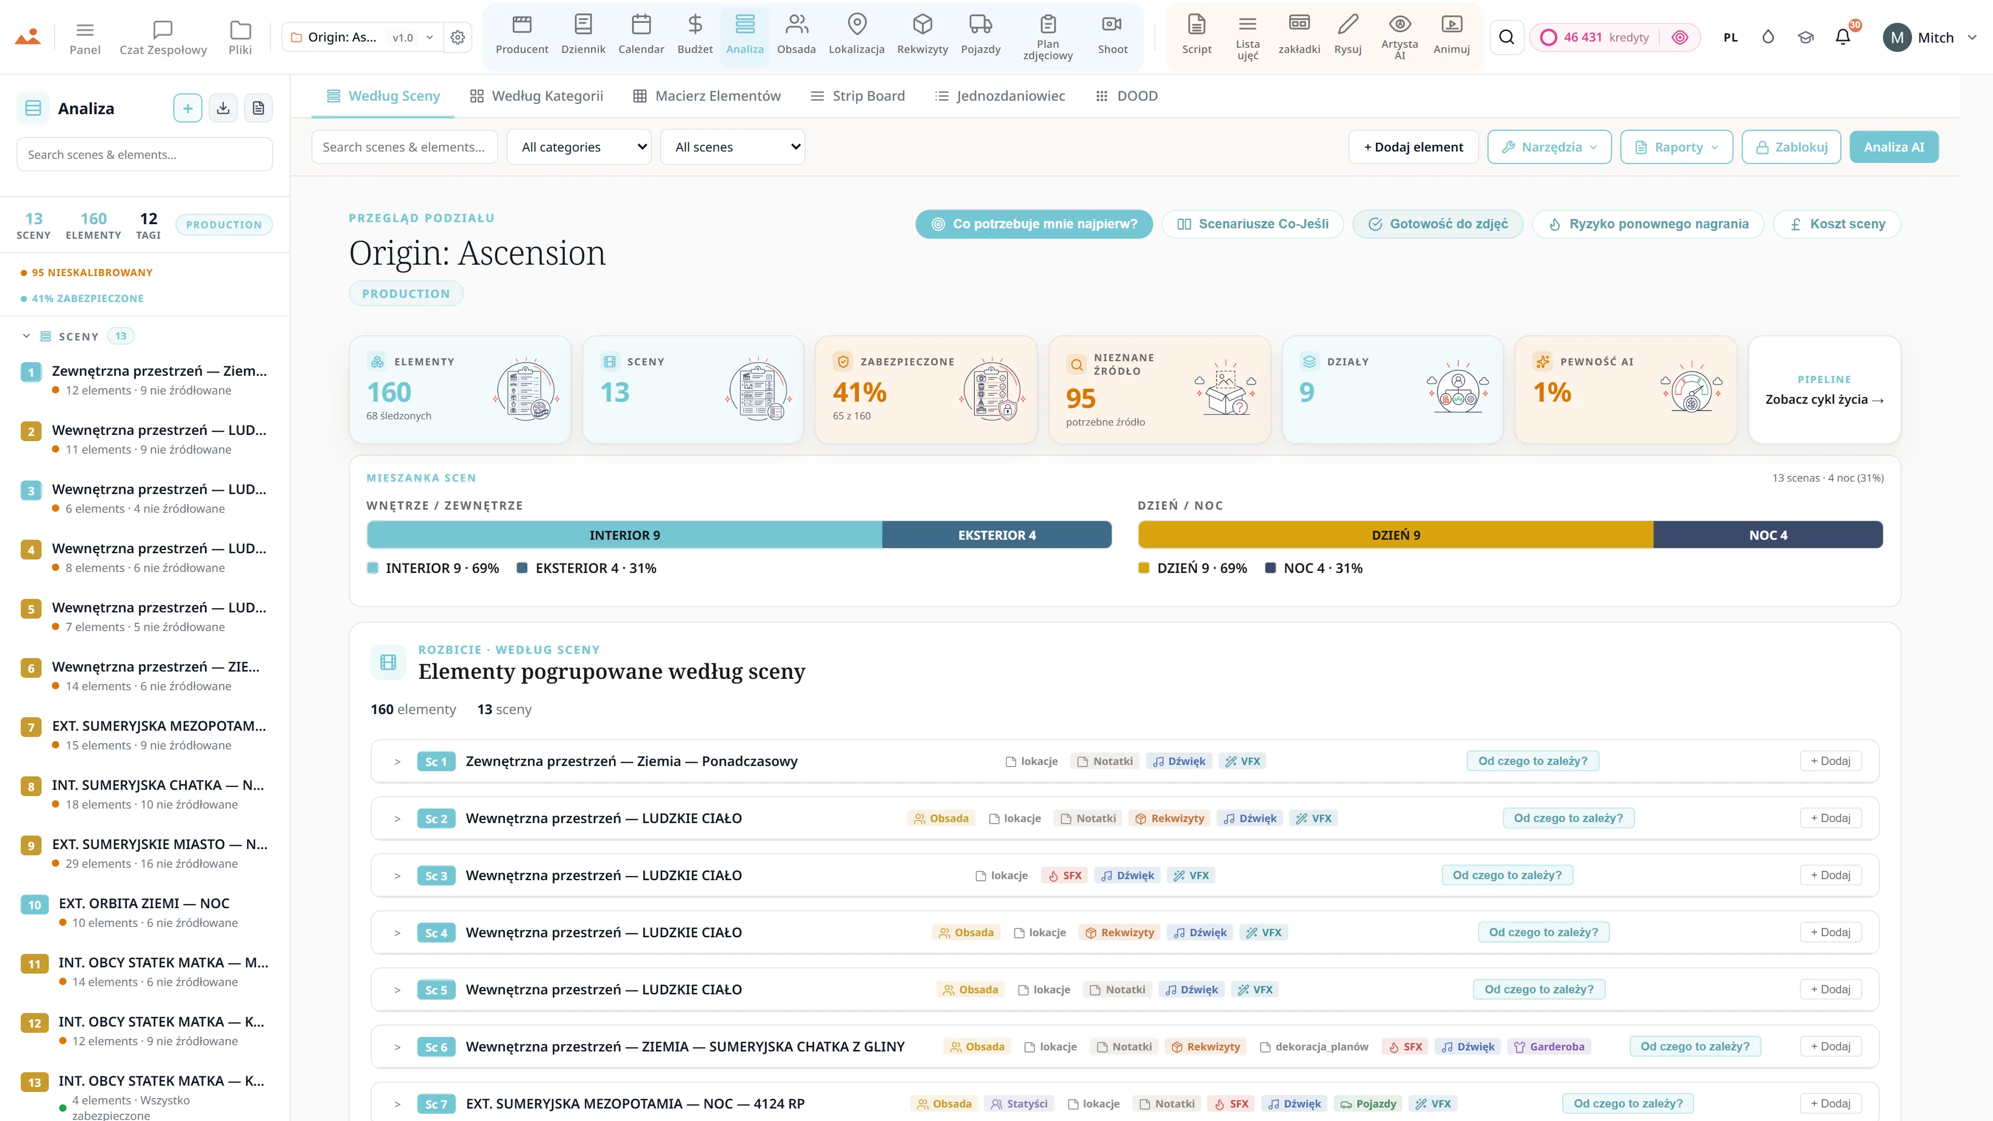1993x1121 pixels.
Task: Toggle the Co potrzebuje mnie najpierw pill
Action: coord(1034,224)
